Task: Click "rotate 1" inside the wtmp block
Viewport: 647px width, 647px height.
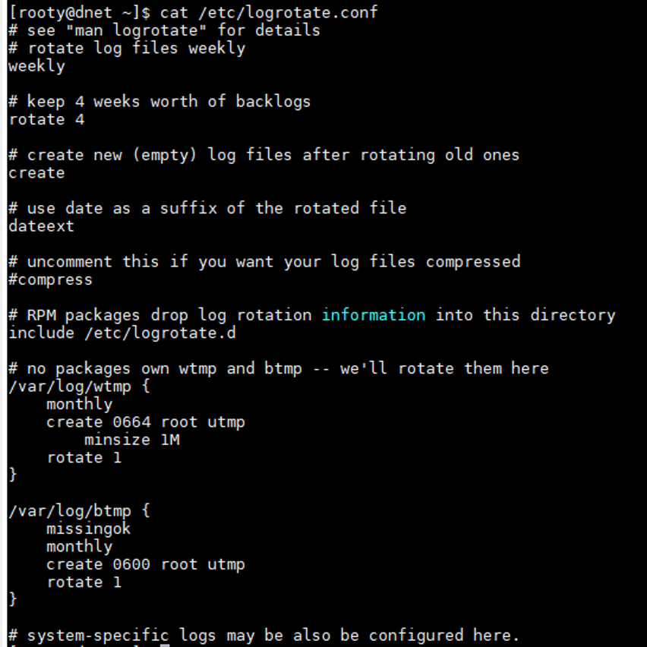Action: click(84, 457)
